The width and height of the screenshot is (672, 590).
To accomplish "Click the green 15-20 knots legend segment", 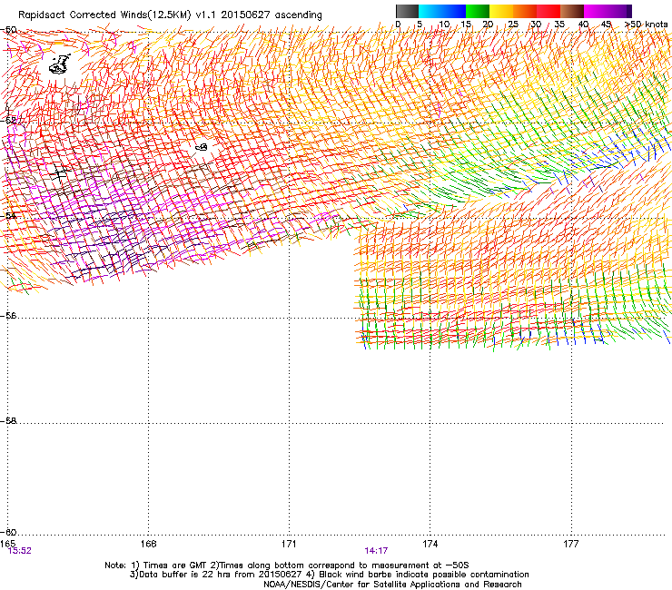I will [x=478, y=11].
